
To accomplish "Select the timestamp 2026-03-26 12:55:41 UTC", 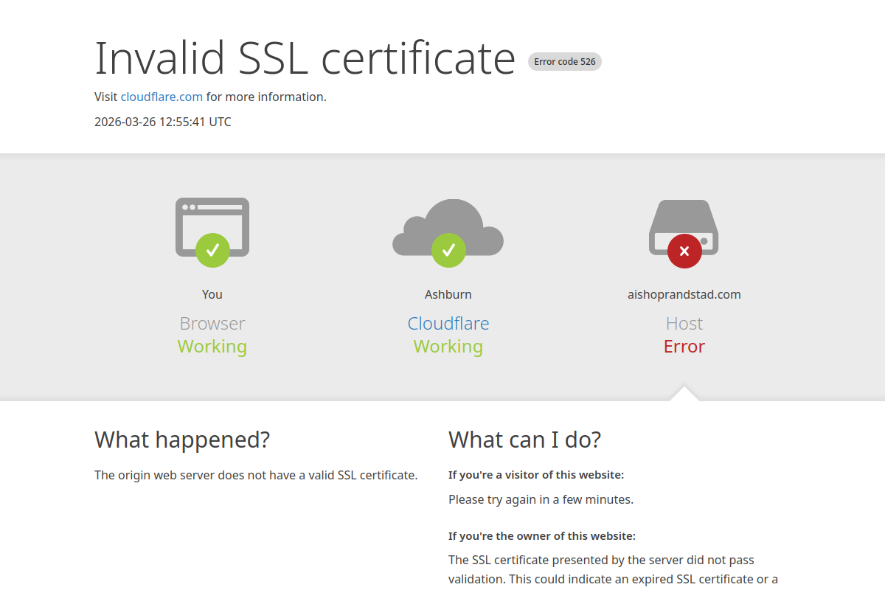I will (x=162, y=122).
